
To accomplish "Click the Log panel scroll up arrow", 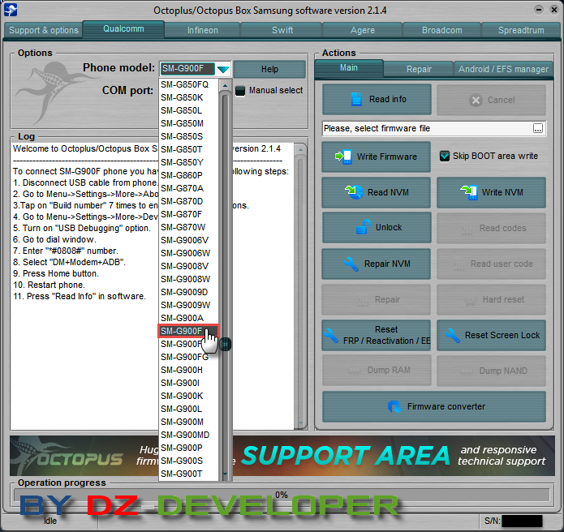I will click(x=300, y=149).
